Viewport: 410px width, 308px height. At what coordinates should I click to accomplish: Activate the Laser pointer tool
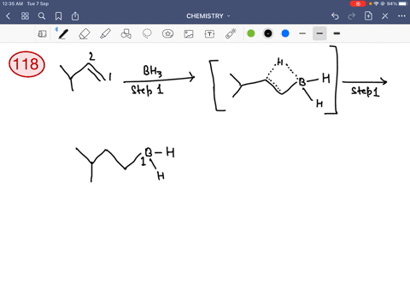231,33
